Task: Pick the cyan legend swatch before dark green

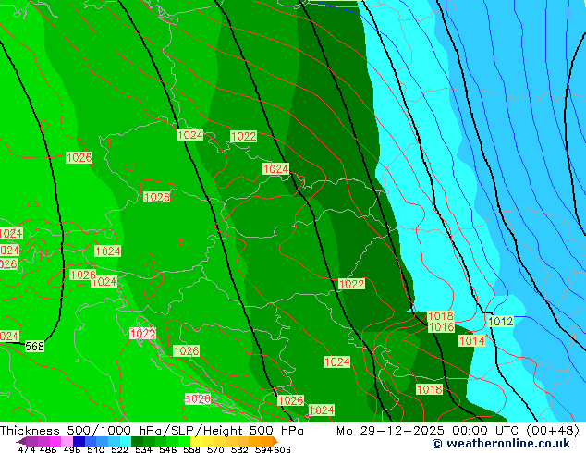Action: (x=126, y=441)
